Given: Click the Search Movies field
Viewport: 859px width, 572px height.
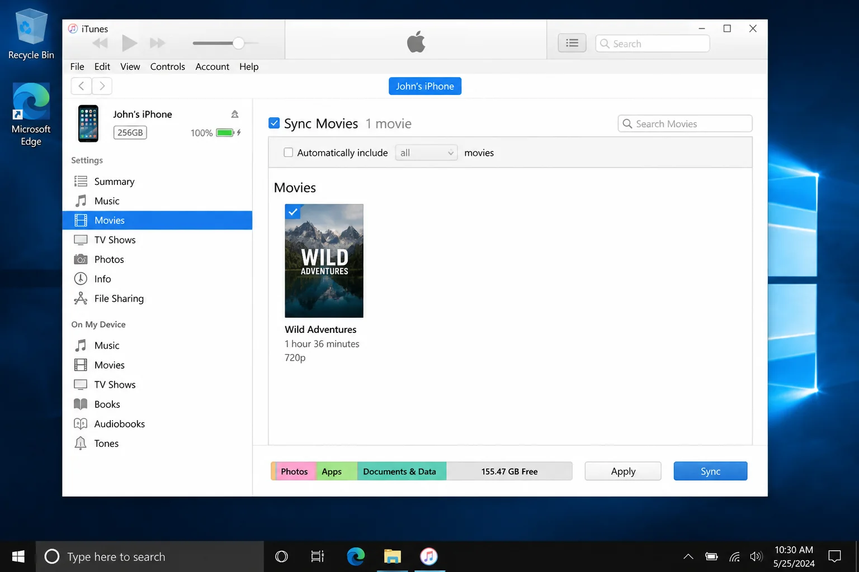Looking at the screenshot, I should [685, 123].
